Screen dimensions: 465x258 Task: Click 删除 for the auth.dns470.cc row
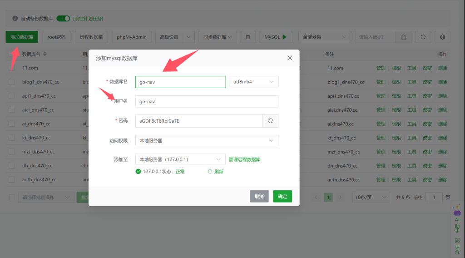click(443, 179)
